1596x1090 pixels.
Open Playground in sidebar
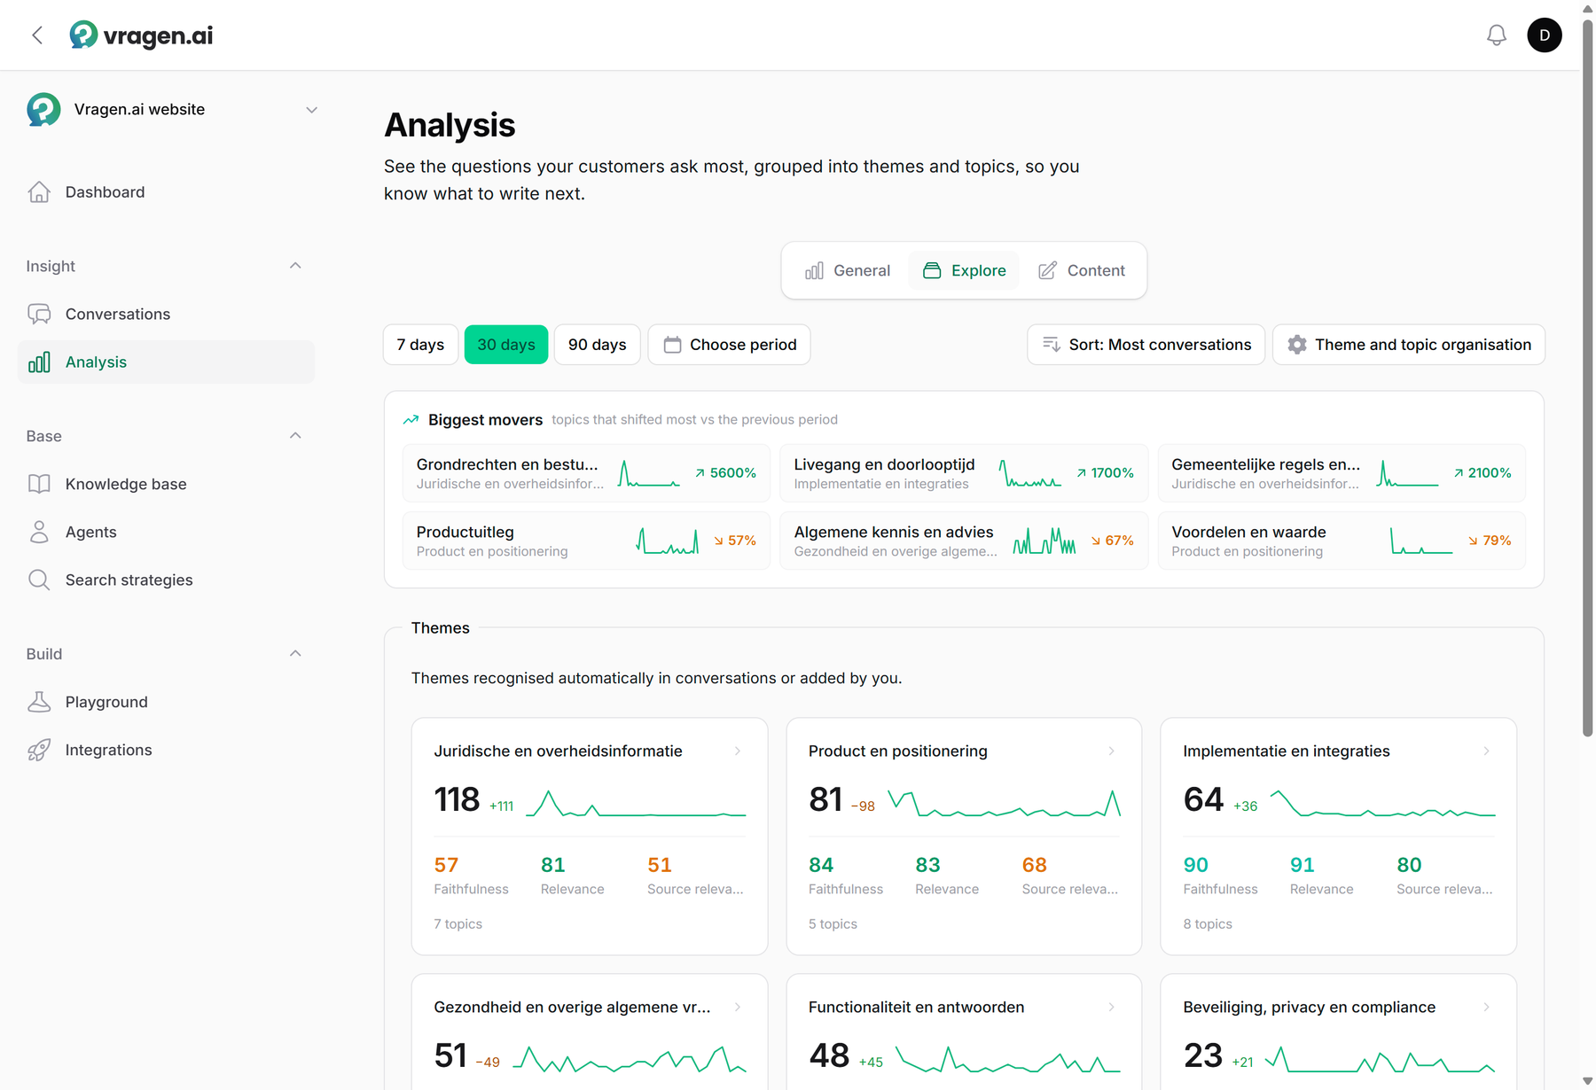coord(166,703)
